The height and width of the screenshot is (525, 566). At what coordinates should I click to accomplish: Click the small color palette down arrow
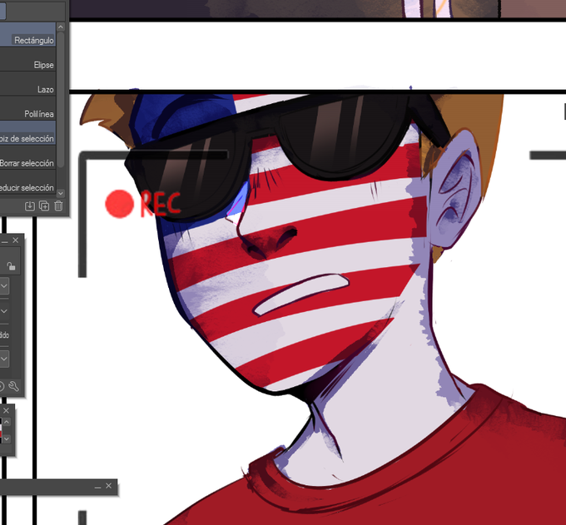coord(7,438)
